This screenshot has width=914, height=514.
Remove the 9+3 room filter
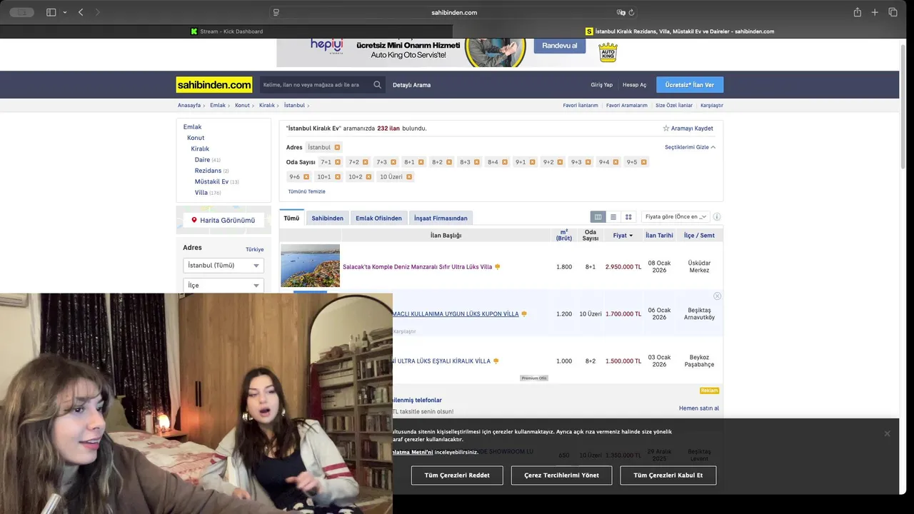[x=588, y=162]
